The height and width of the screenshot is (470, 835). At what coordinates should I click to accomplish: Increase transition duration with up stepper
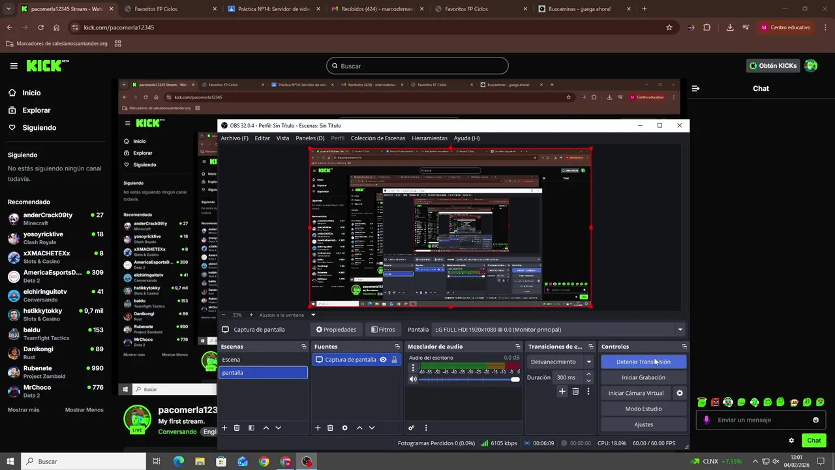coord(588,375)
